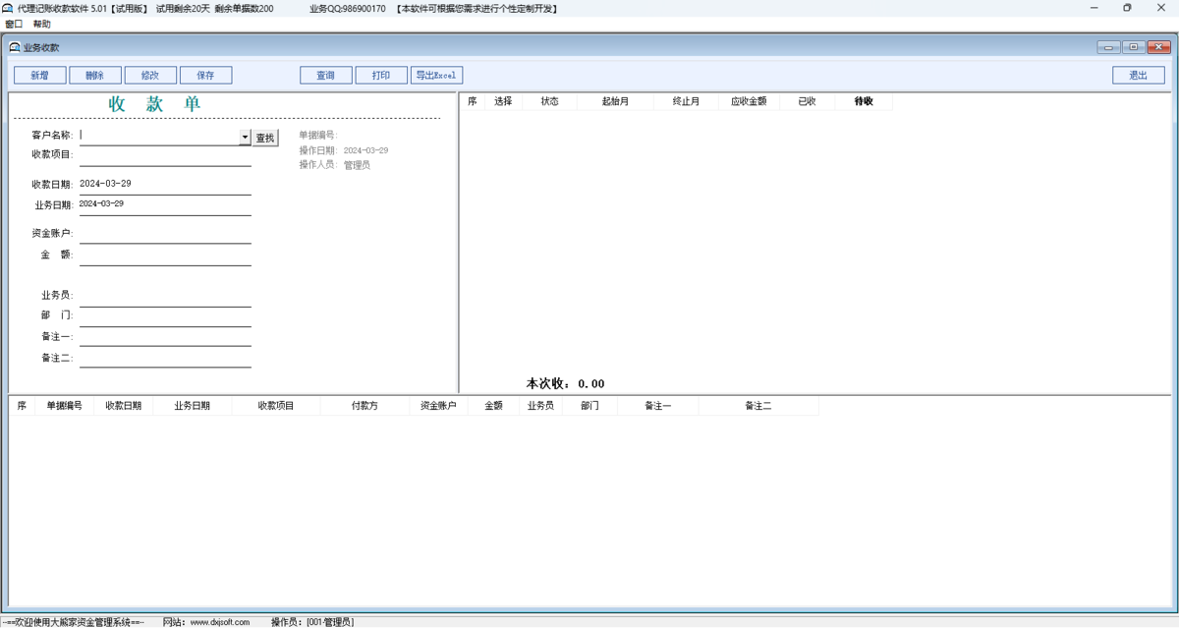Click the 业务员 input field

click(x=165, y=297)
